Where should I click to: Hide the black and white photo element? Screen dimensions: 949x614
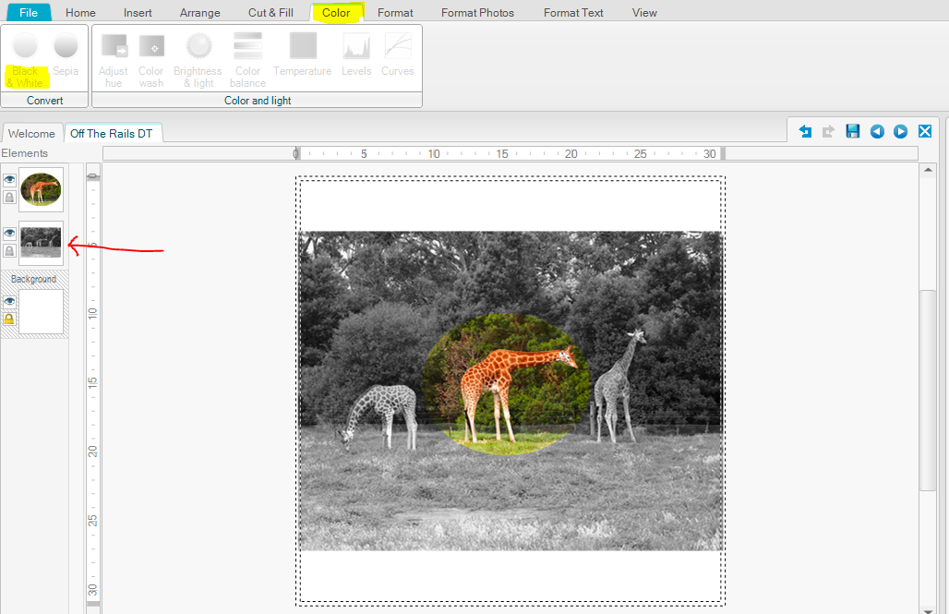tap(9, 233)
